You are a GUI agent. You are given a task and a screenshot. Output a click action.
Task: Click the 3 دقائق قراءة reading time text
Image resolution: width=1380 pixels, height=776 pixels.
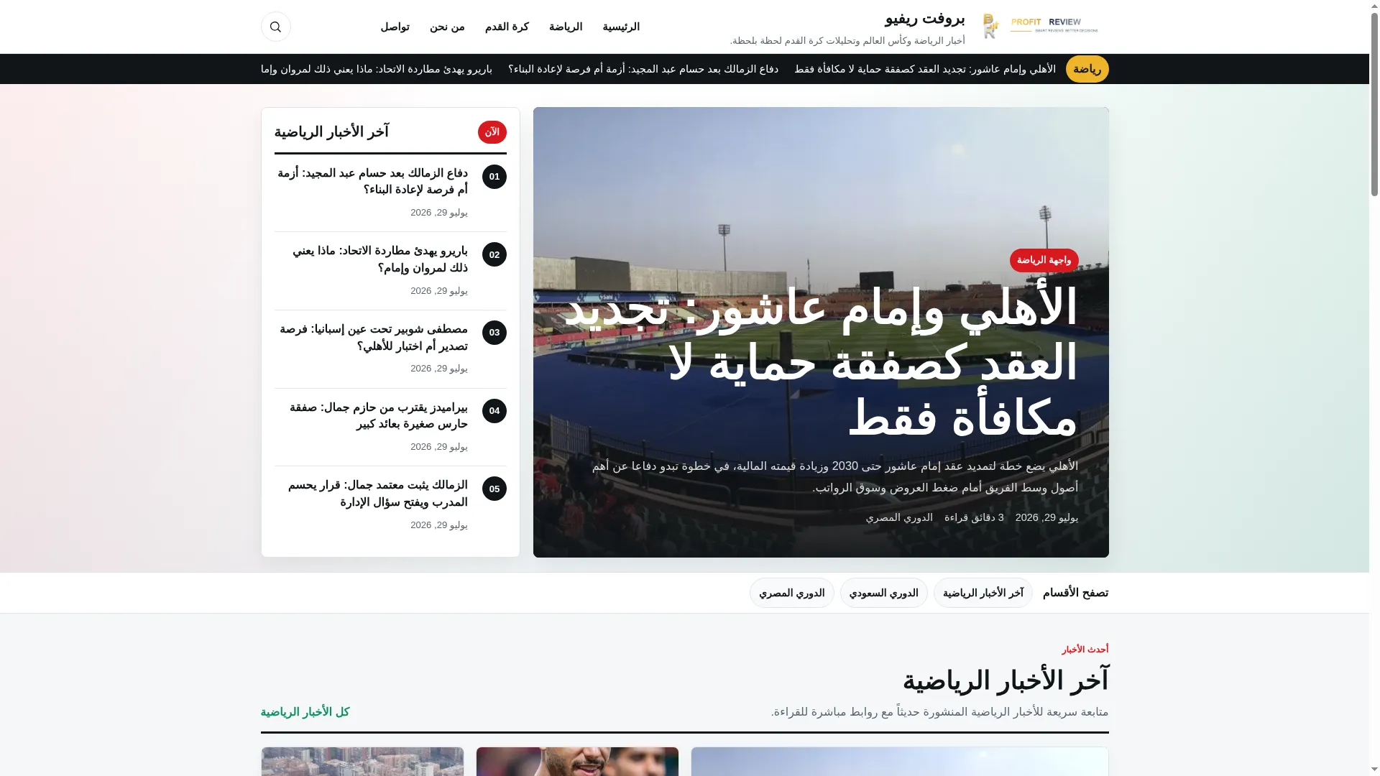click(x=974, y=517)
